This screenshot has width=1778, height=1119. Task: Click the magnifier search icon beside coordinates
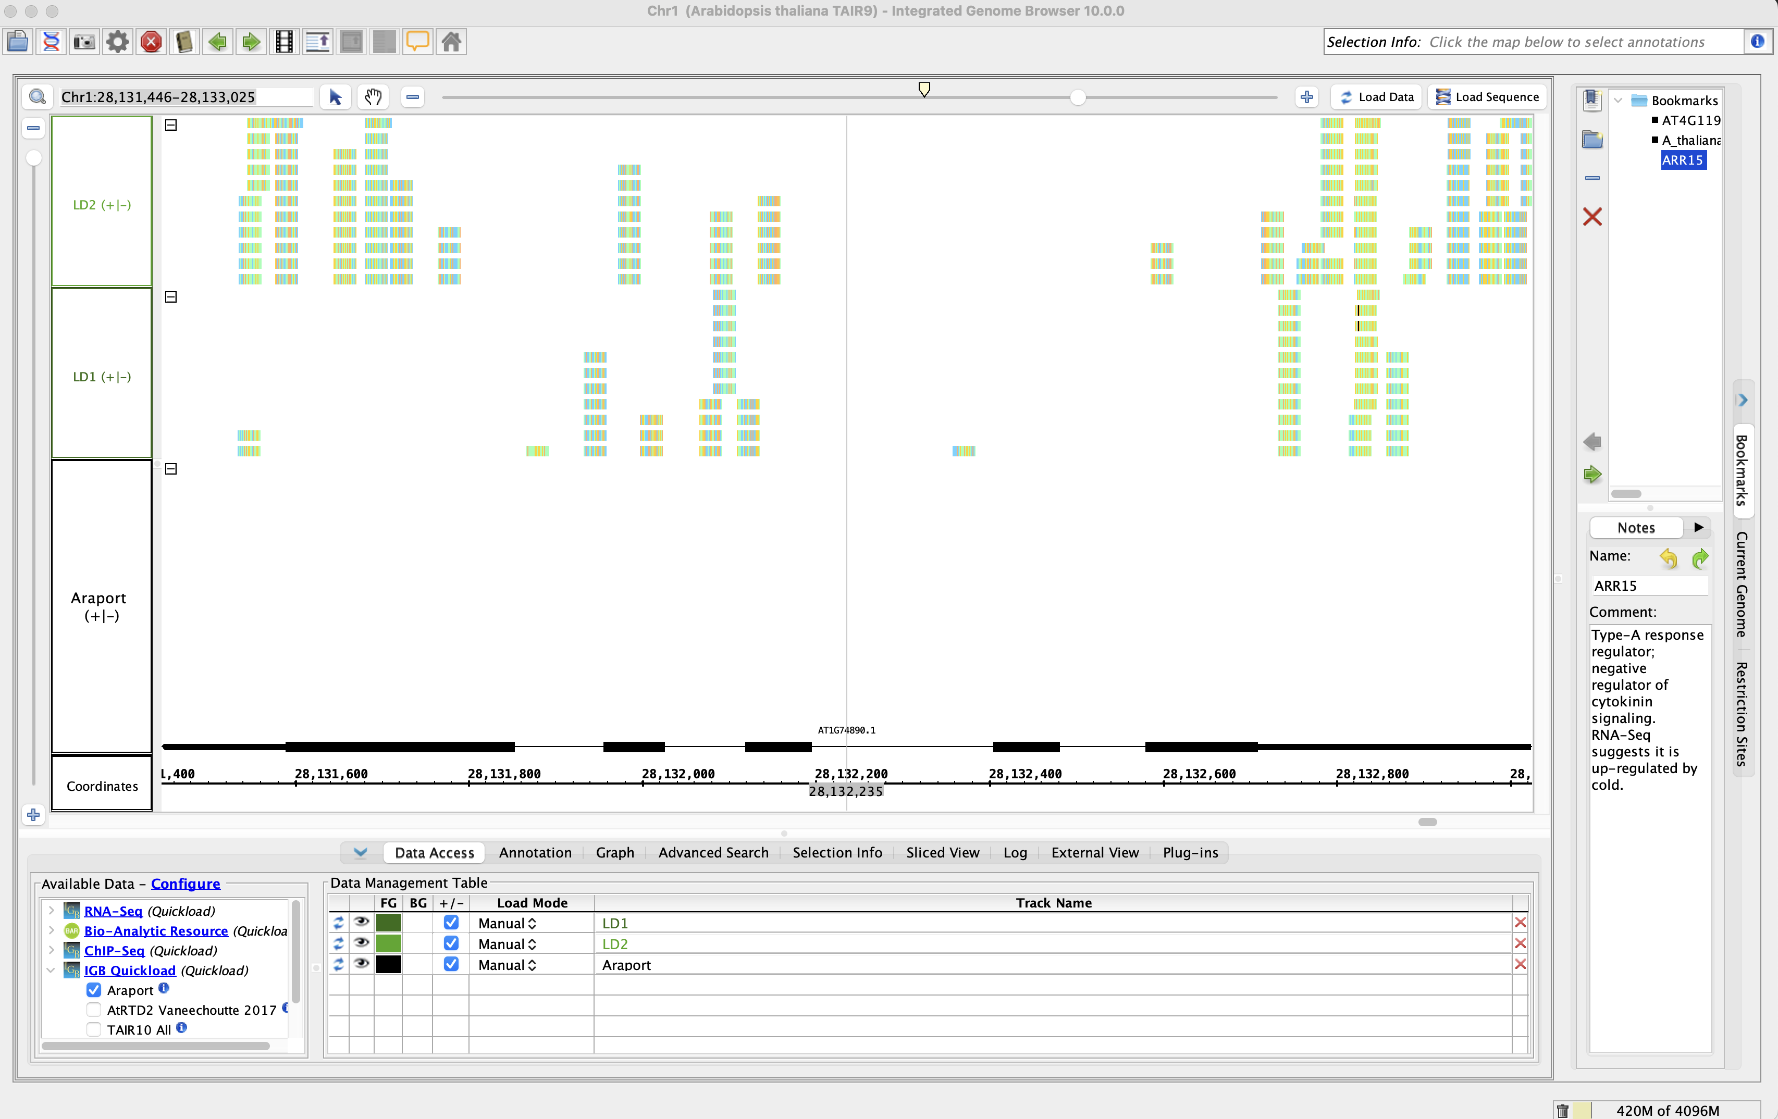click(37, 97)
